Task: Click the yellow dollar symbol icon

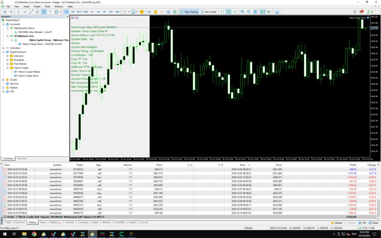Action: point(142,12)
